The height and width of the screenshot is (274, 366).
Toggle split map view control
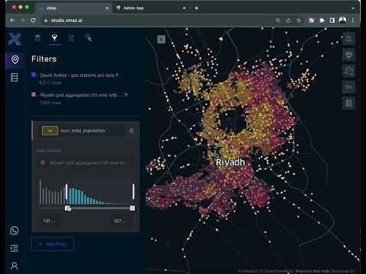tap(348, 39)
